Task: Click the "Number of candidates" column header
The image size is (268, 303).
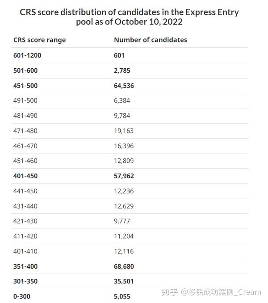Action: pos(150,40)
